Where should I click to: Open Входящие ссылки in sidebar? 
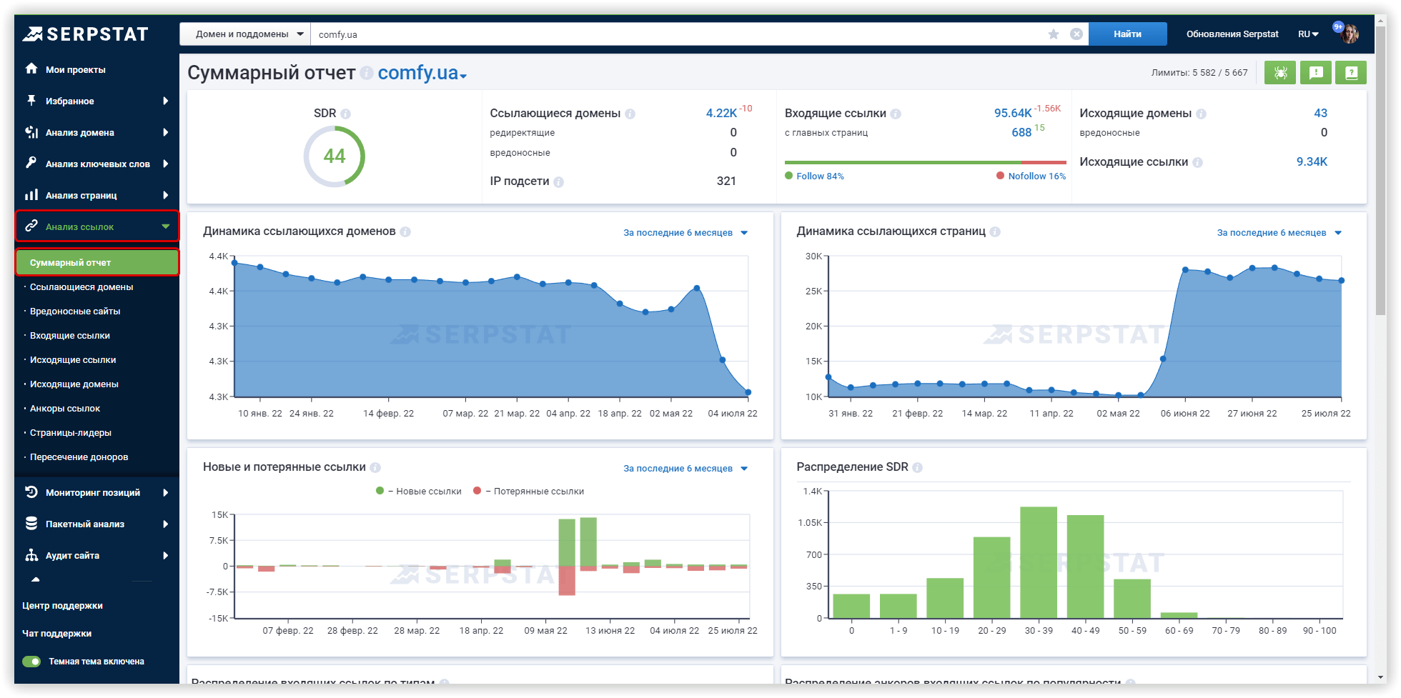pos(70,335)
